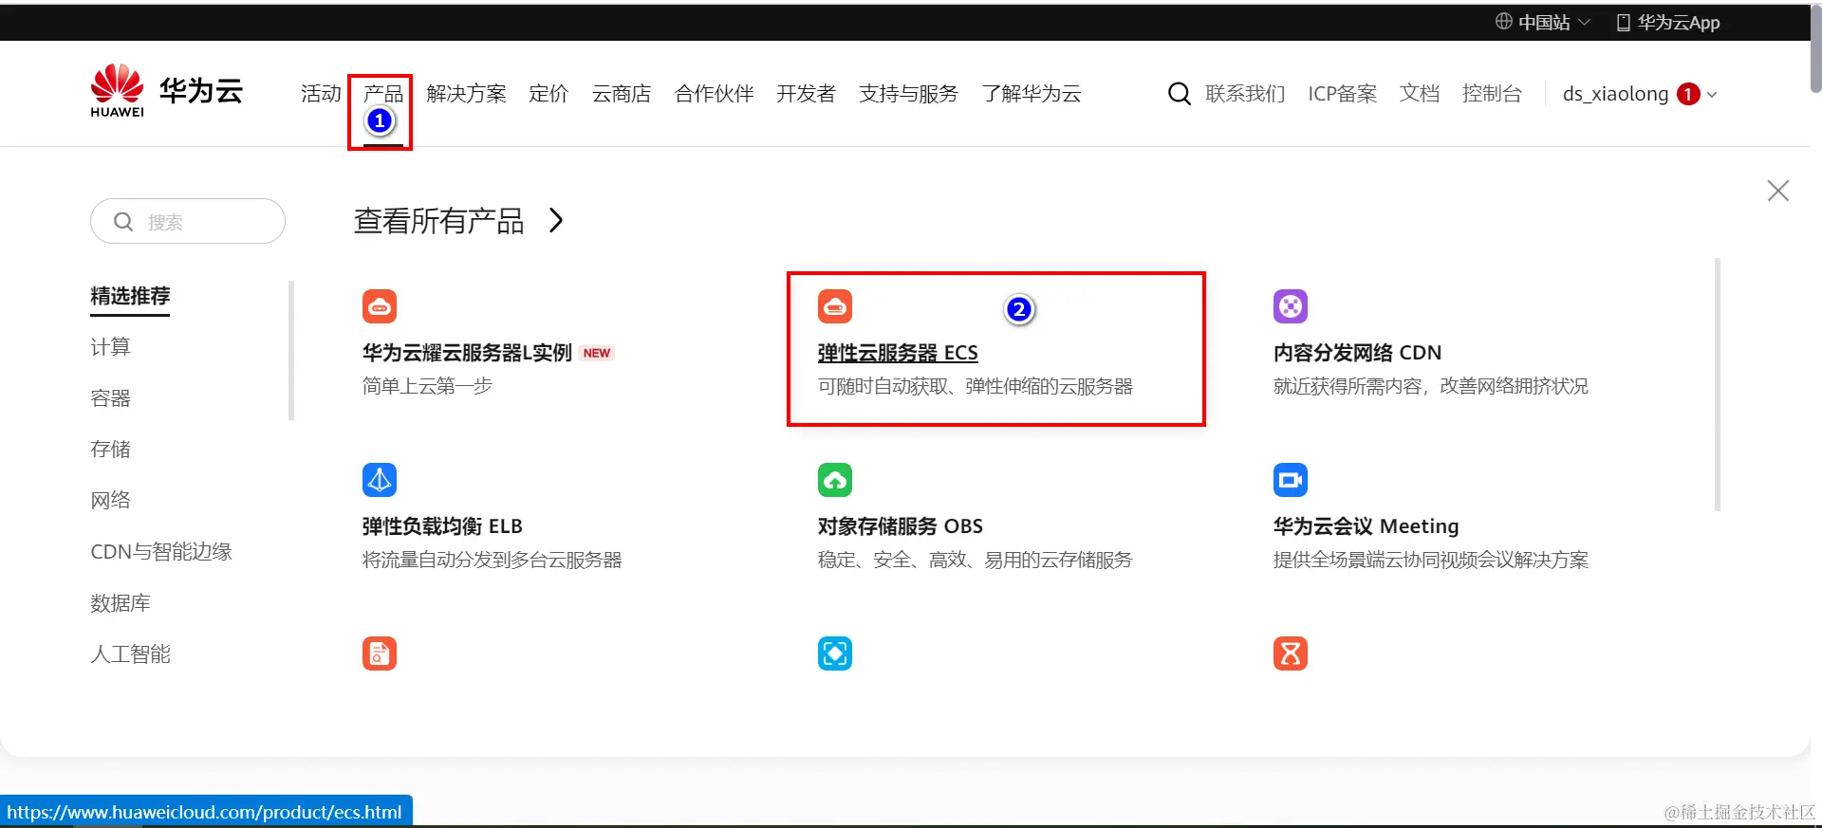This screenshot has height=828, width=1822.
Task: Open the 定价 menu
Action: [548, 94]
